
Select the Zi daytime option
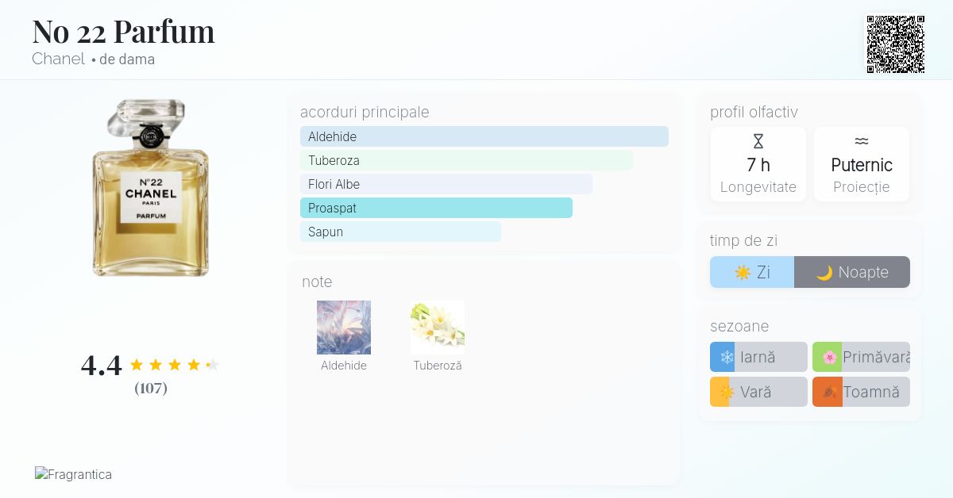[752, 272]
